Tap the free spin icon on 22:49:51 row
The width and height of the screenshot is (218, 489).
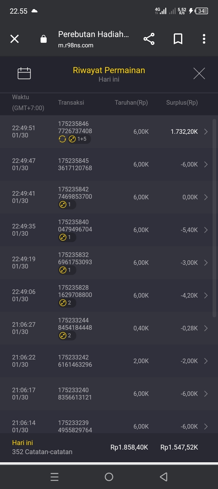tap(62, 139)
